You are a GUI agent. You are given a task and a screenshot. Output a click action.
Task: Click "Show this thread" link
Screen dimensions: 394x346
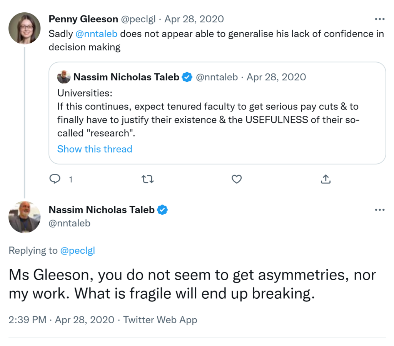(x=95, y=149)
